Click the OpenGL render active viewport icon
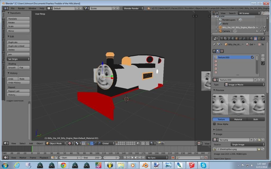The width and height of the screenshot is (271, 169). tap(159, 143)
